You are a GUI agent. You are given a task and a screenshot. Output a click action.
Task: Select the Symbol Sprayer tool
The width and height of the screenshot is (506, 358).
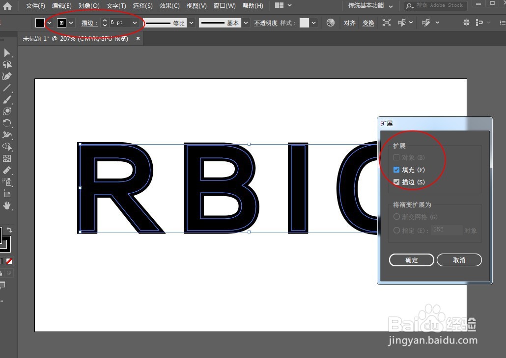pos(7,182)
